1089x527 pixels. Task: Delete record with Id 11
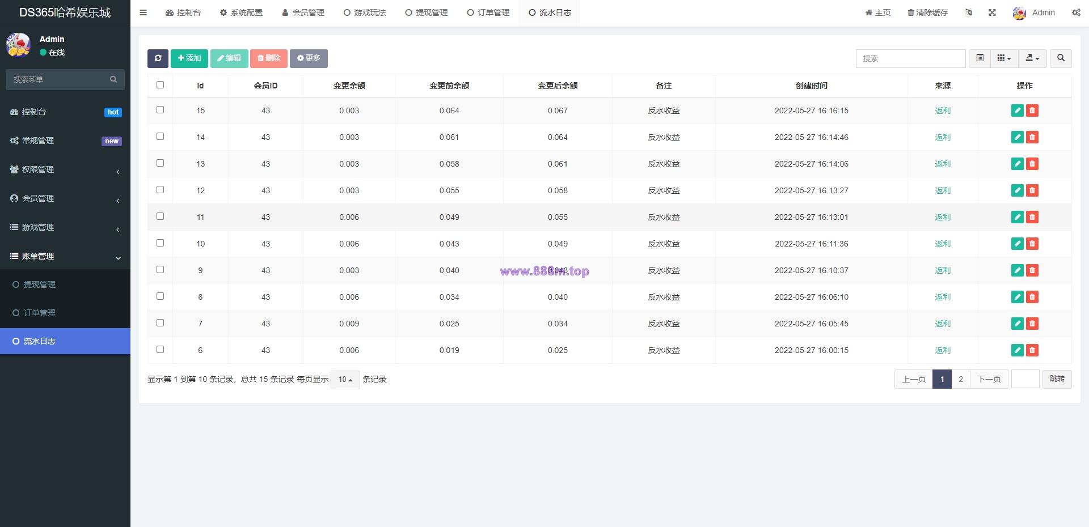(x=1032, y=217)
